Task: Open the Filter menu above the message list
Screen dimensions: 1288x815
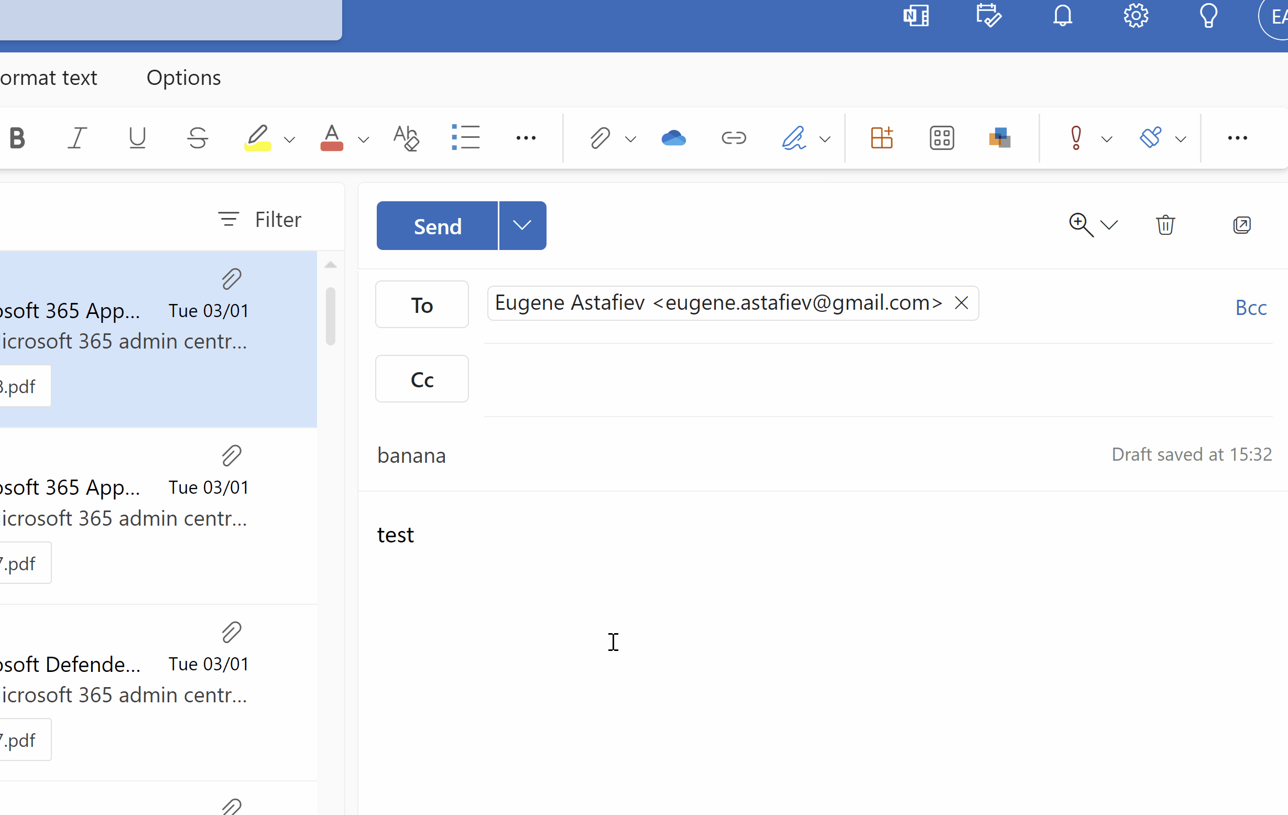Action: tap(259, 219)
